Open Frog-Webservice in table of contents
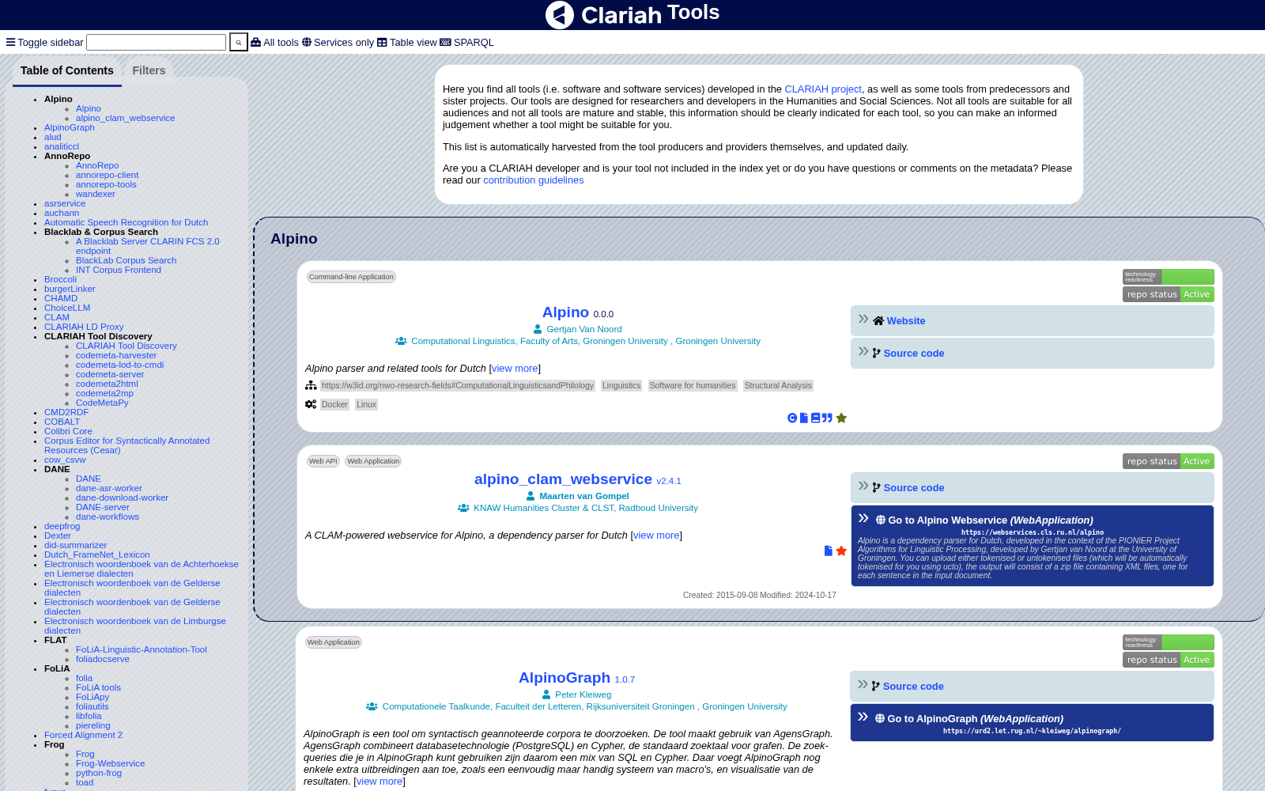Screen dimensions: 1265x791 coord(110,763)
